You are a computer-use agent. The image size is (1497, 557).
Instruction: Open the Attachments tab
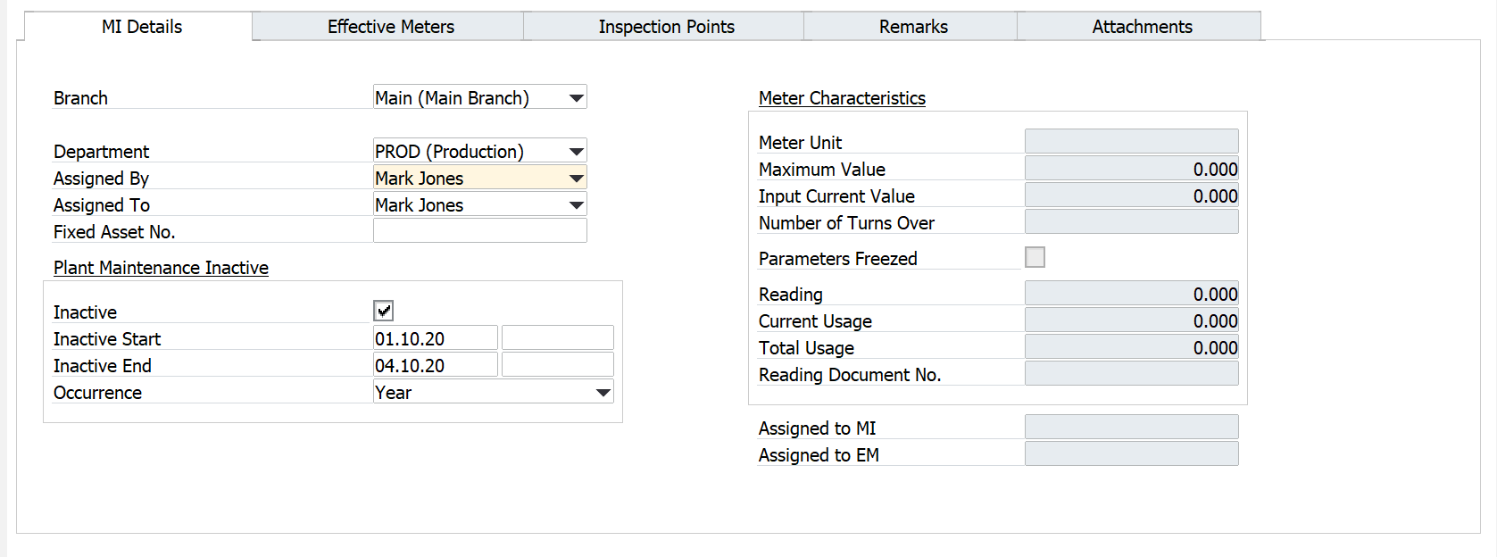tap(1141, 27)
